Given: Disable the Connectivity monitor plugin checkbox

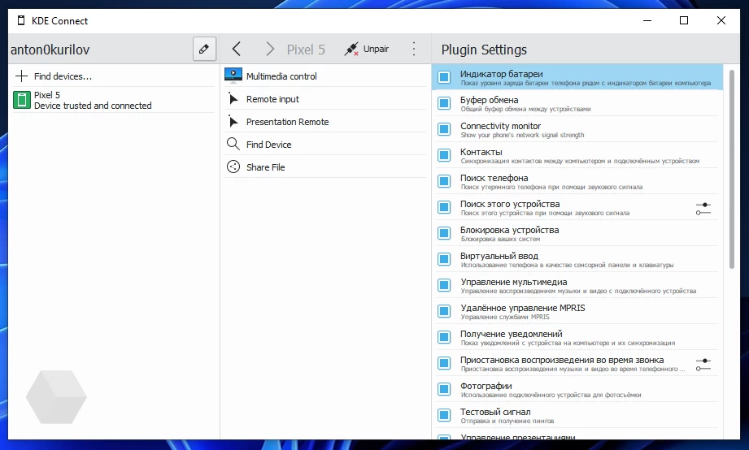Looking at the screenshot, I should [x=444, y=129].
